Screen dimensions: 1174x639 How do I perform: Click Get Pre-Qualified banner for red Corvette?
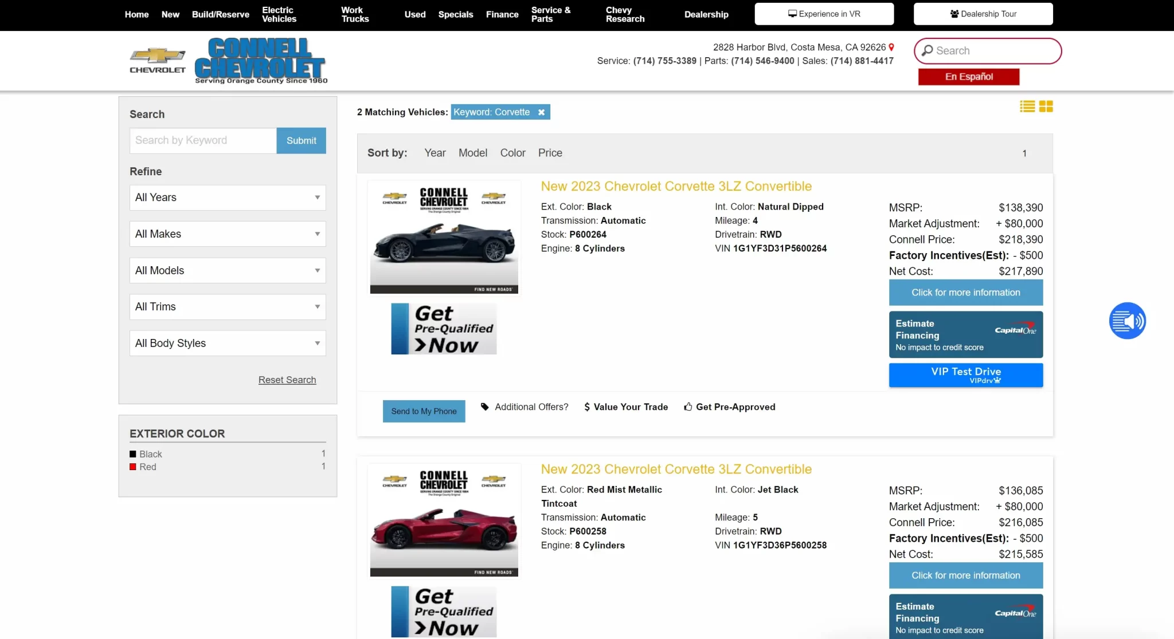click(444, 612)
